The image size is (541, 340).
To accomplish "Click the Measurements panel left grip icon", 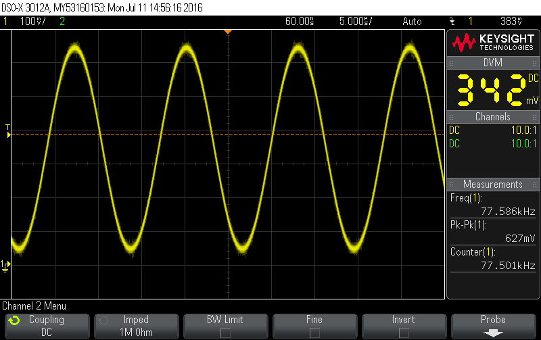I will [x=451, y=185].
